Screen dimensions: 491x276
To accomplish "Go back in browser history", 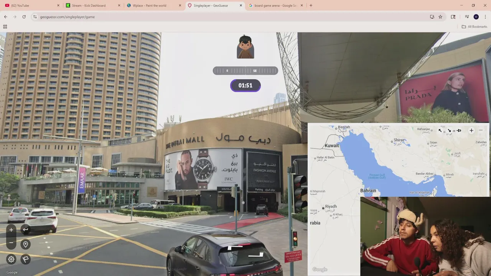I will click(x=5, y=17).
